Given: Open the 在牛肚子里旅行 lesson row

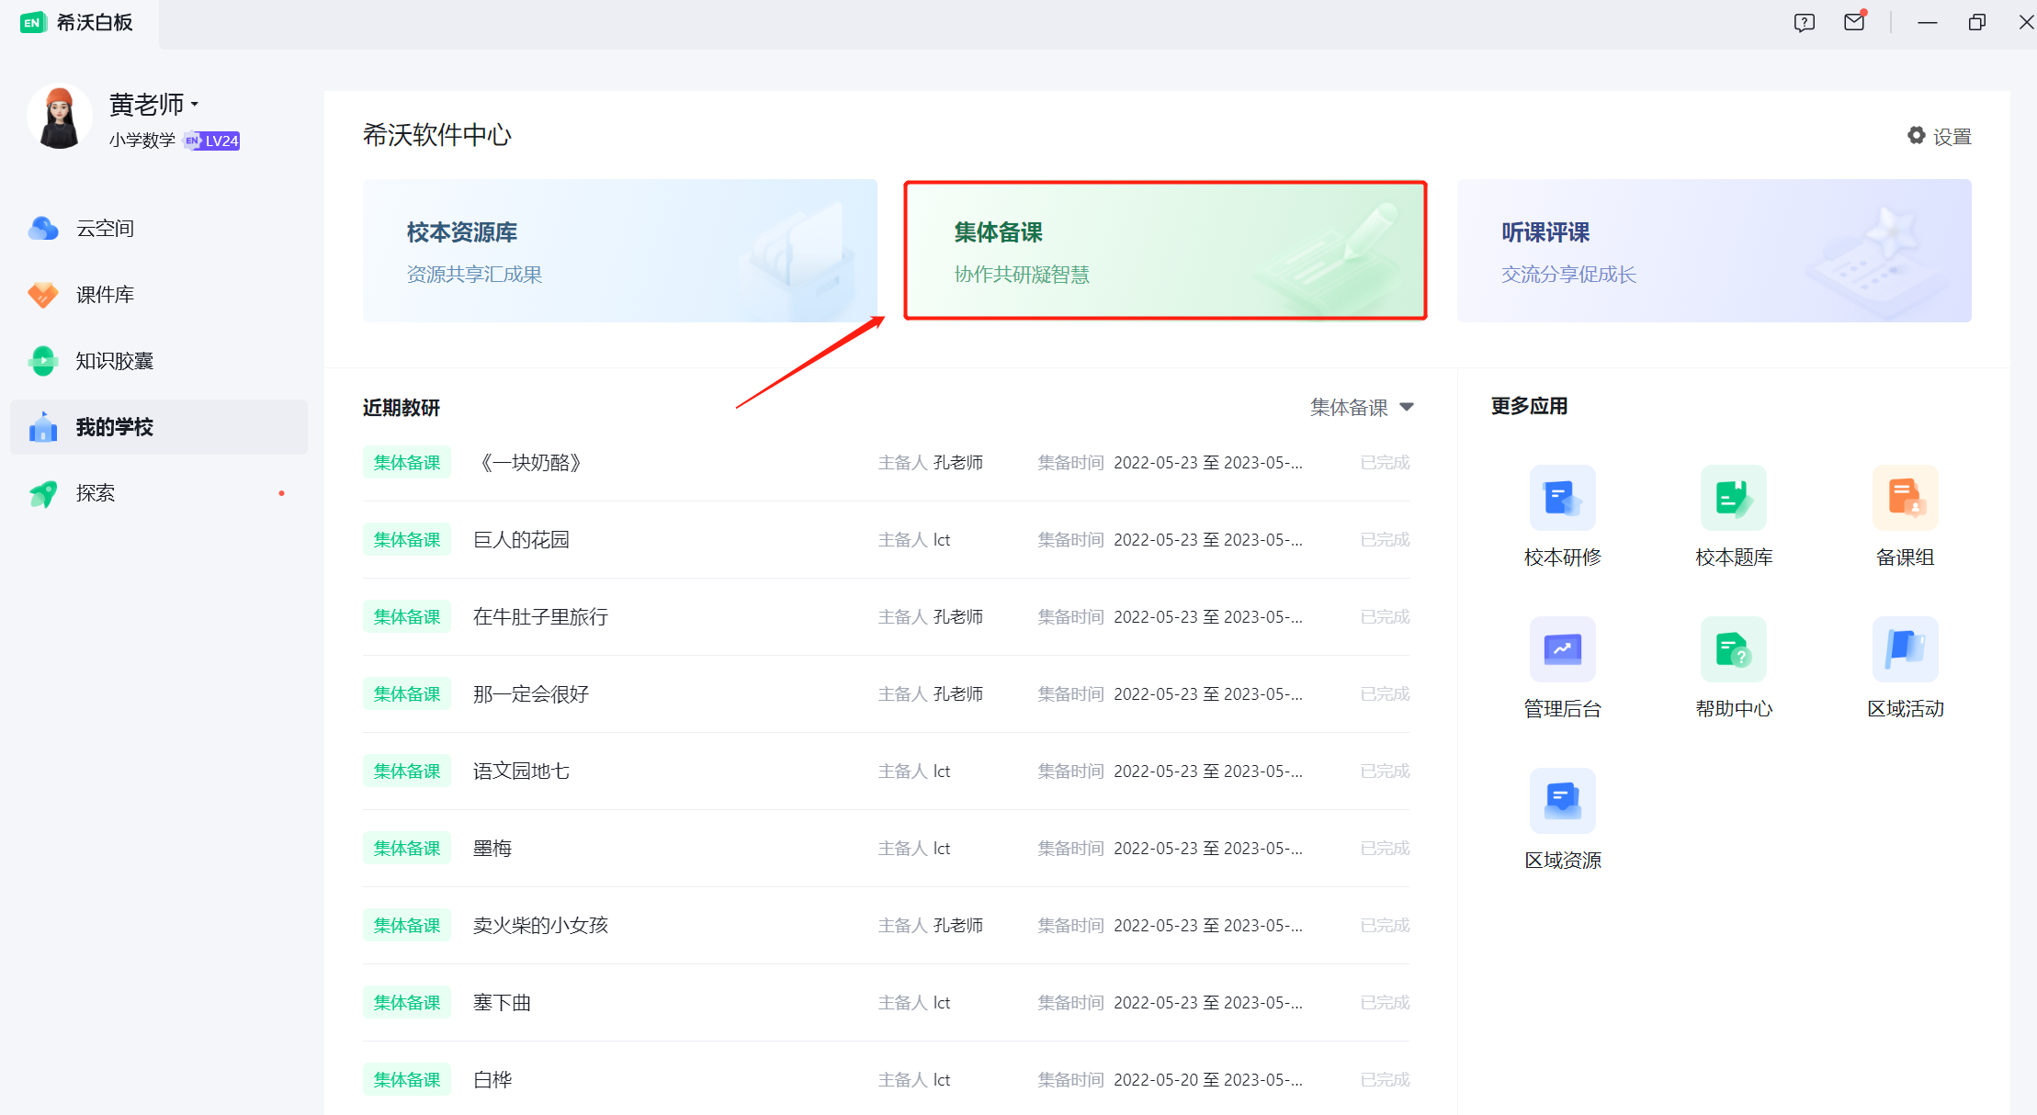Looking at the screenshot, I should pyautogui.click(x=887, y=617).
